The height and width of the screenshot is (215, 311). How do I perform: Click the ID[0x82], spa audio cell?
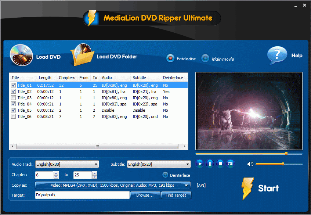[114, 104]
